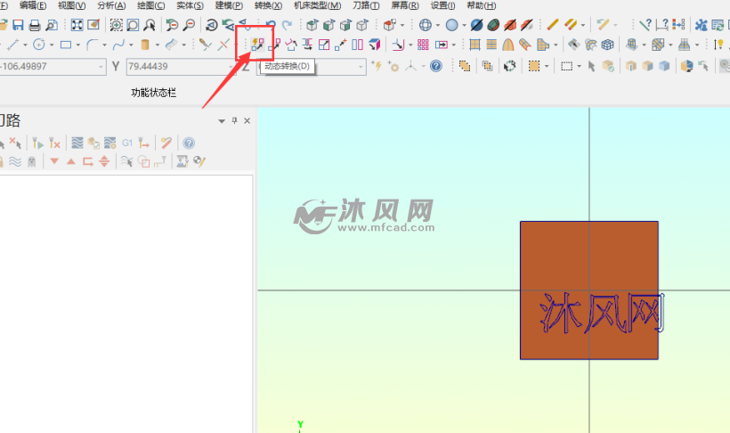Expand dropdown next to delete duplicates pencils

click(x=582, y=25)
